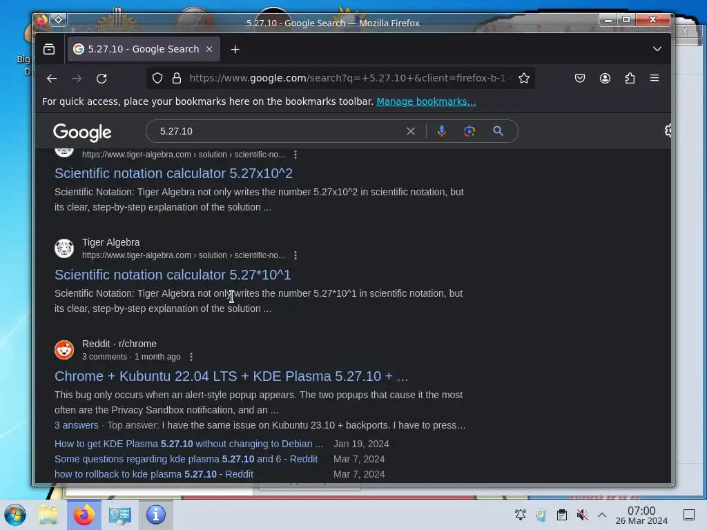Open Scientific notation calculator 5.27*10^1 result
The width and height of the screenshot is (707, 530).
tap(173, 275)
